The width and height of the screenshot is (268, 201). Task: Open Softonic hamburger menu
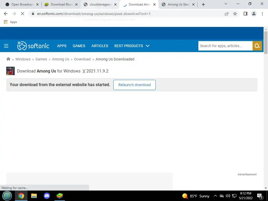click(x=6, y=46)
